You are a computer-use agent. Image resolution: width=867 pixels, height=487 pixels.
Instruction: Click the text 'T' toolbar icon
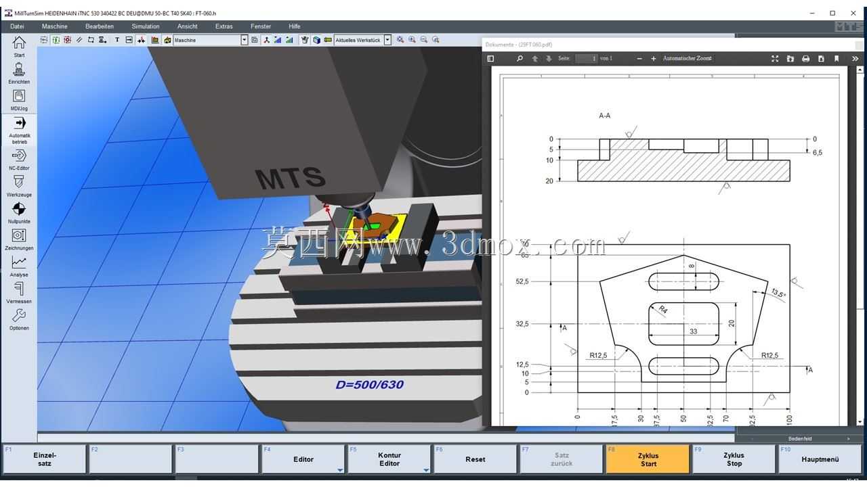[117, 40]
